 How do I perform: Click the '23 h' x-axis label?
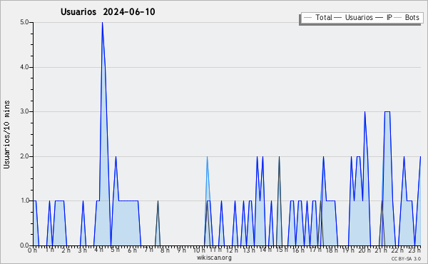[414, 250]
